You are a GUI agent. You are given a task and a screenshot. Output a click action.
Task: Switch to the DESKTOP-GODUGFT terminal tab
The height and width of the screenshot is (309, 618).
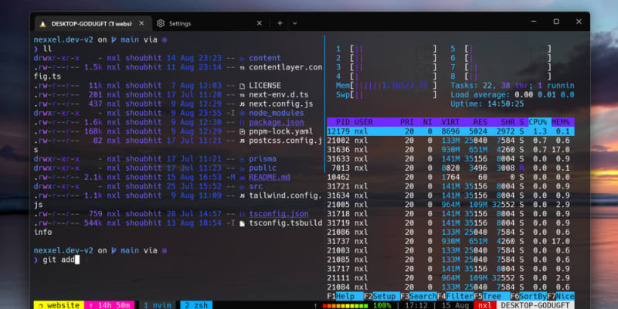coord(87,23)
